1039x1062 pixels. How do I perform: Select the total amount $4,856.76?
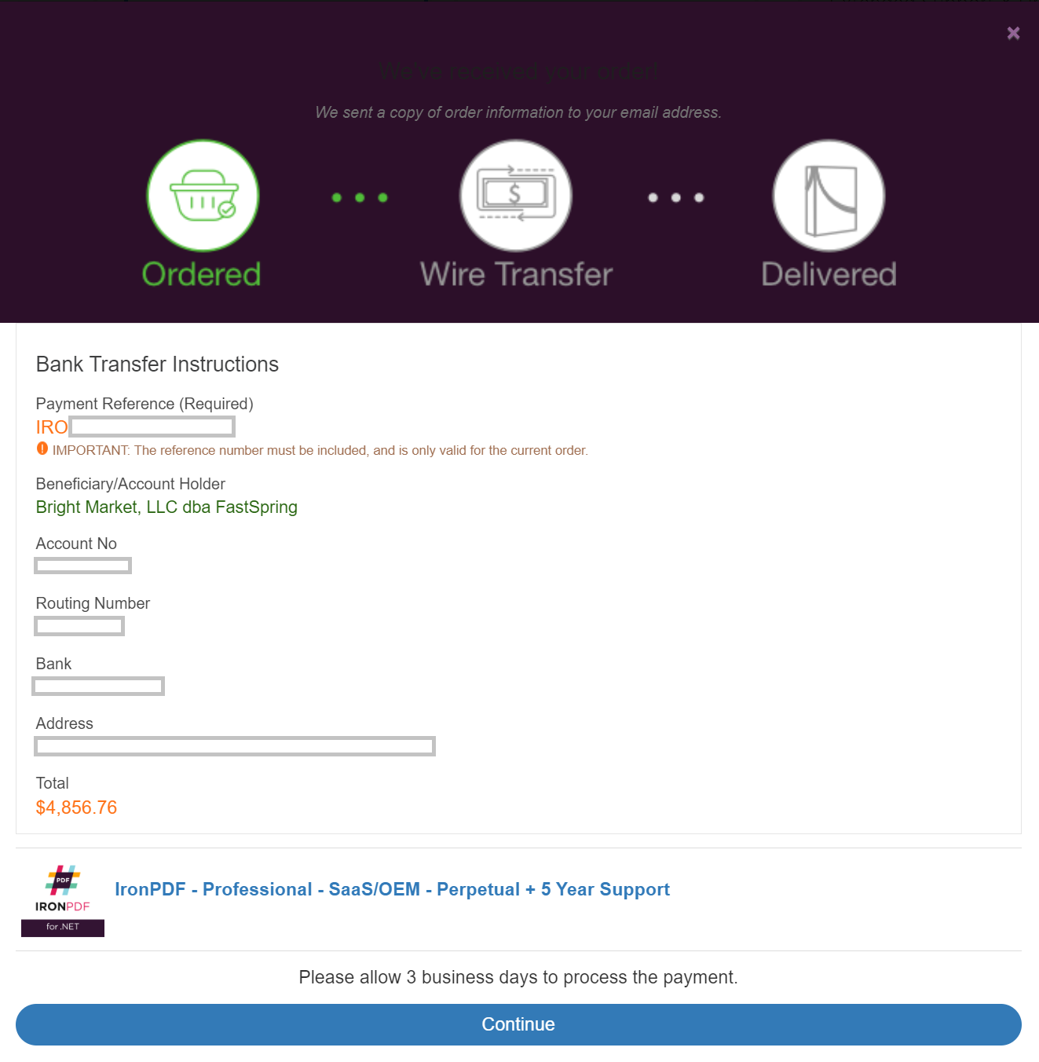click(75, 807)
